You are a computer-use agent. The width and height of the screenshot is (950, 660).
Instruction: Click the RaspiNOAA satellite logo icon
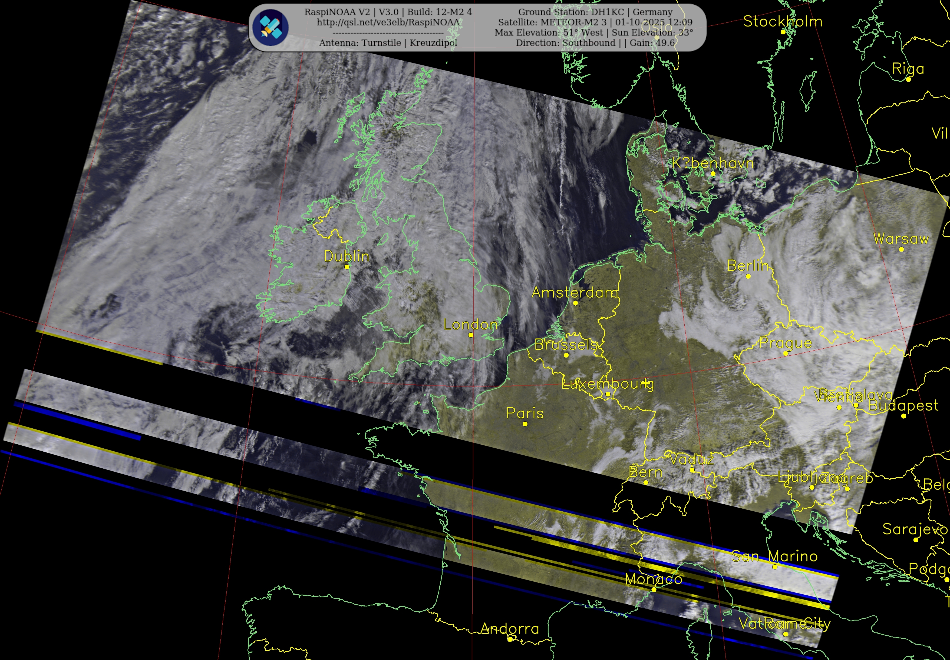[x=270, y=27]
